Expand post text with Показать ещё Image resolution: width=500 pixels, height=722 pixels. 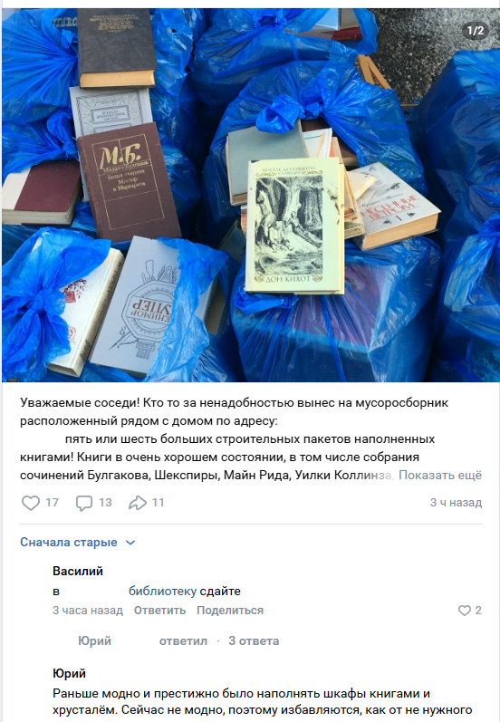coord(440,475)
